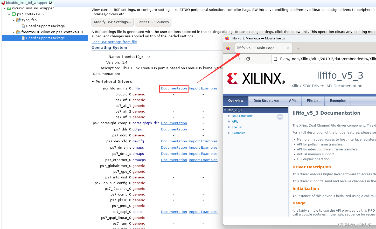The height and width of the screenshot is (229, 376).
Task: Click the Firefox logo icon in tab bar
Action: 228,48
